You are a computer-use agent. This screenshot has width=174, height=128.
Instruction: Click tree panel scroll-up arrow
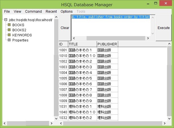(56, 17)
